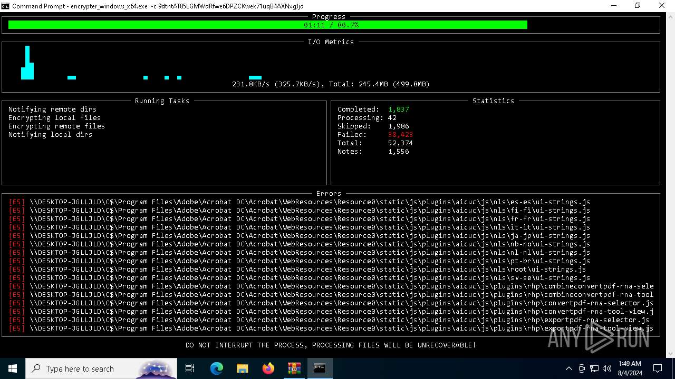
Task: Open the network status tray icon
Action: coord(594,368)
